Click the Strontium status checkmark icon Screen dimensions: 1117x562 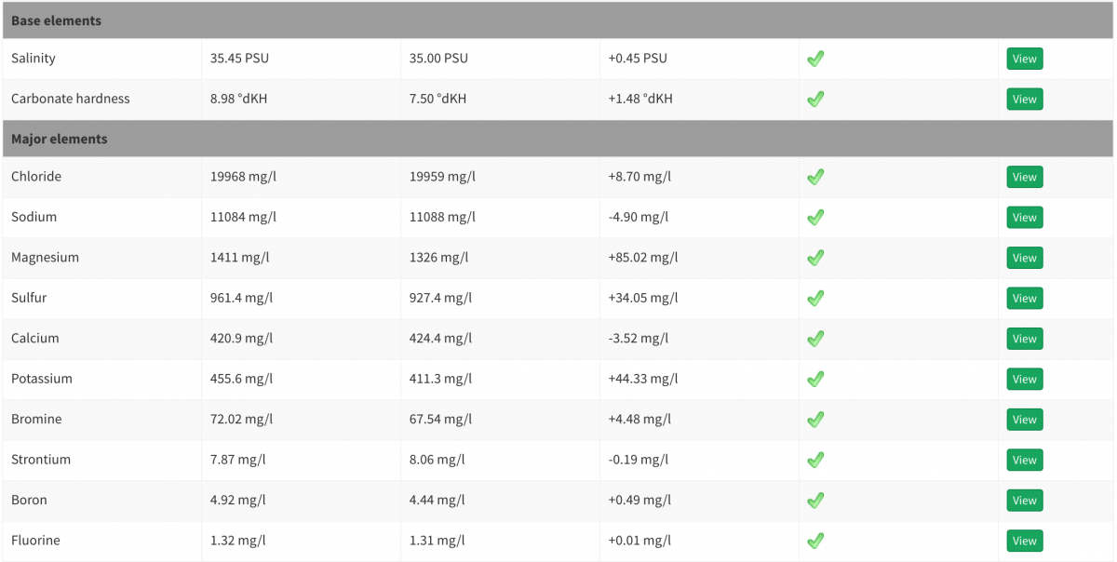pos(815,460)
